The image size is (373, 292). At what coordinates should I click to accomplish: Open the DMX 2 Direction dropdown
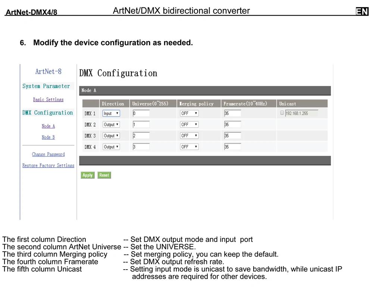111,125
